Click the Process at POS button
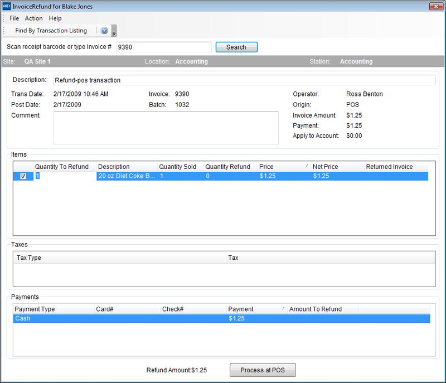This screenshot has width=446, height=383. click(263, 370)
